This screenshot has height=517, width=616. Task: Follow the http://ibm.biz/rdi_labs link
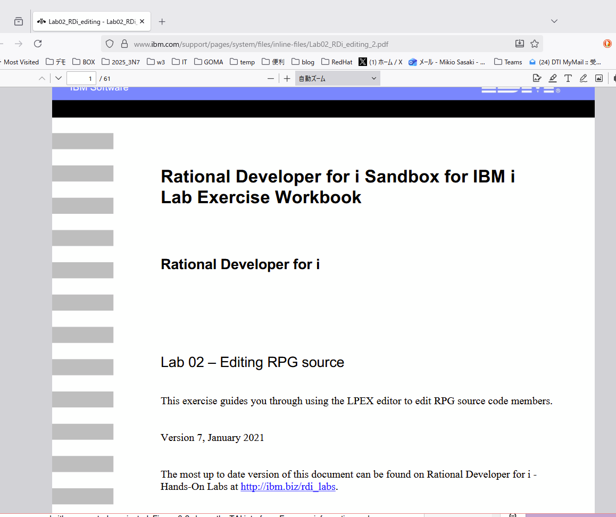(288, 487)
